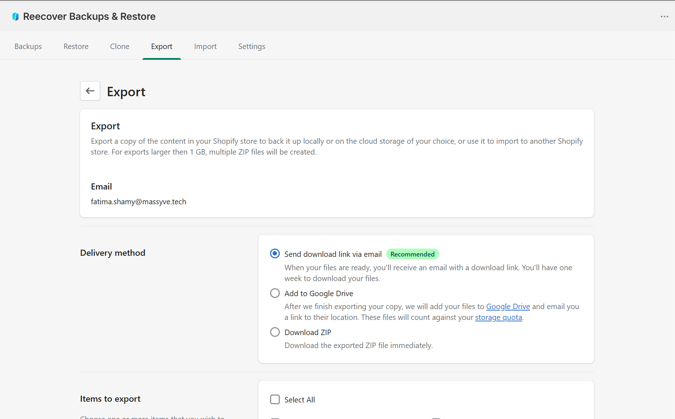This screenshot has height=419, width=675.
Task: Click the Reecover app logo icon
Action: coord(15,17)
